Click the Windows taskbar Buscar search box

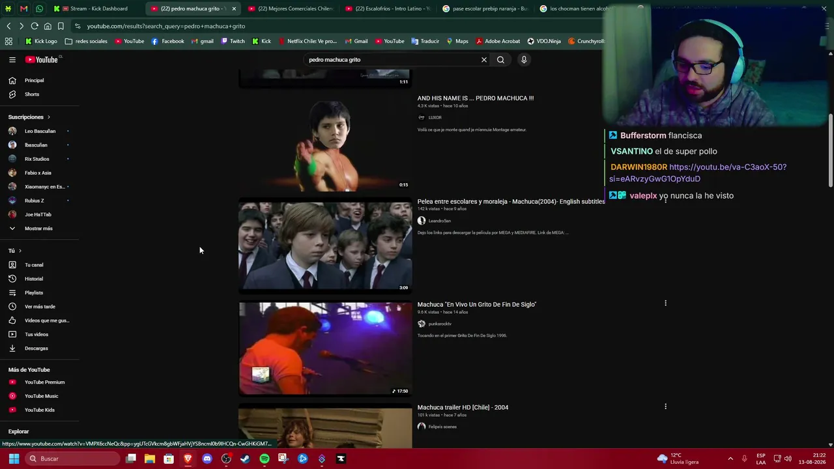click(x=72, y=459)
